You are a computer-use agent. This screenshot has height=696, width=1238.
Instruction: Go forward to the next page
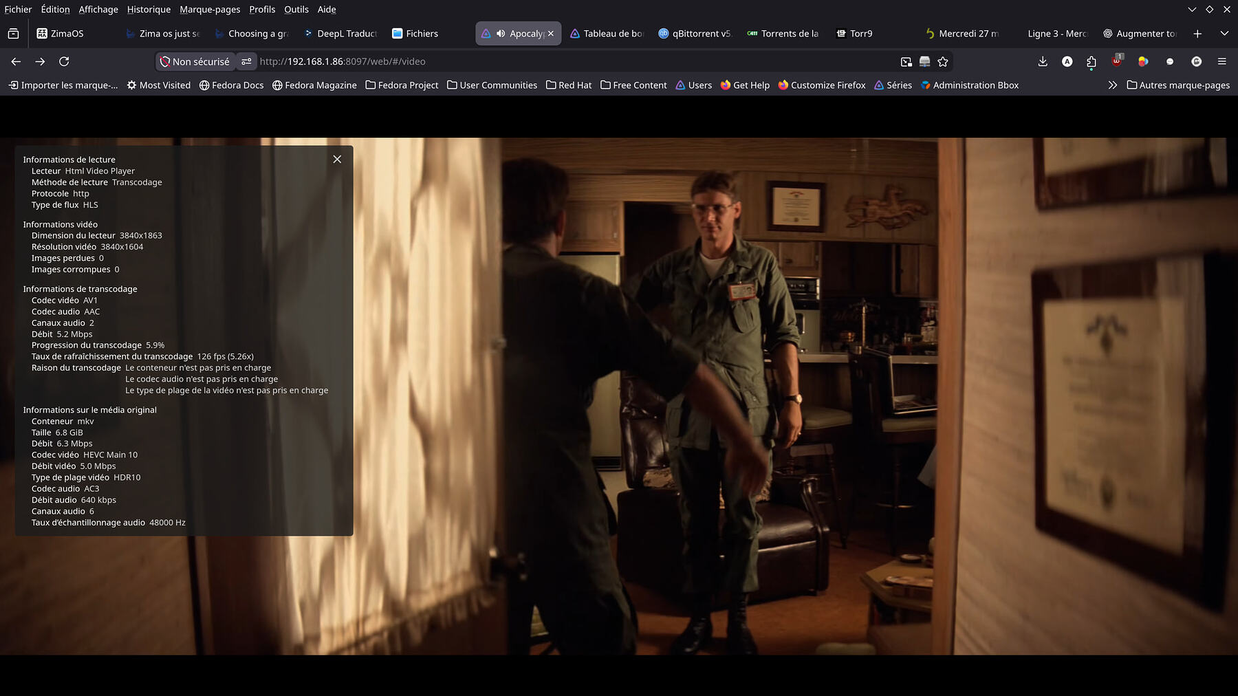(40, 62)
